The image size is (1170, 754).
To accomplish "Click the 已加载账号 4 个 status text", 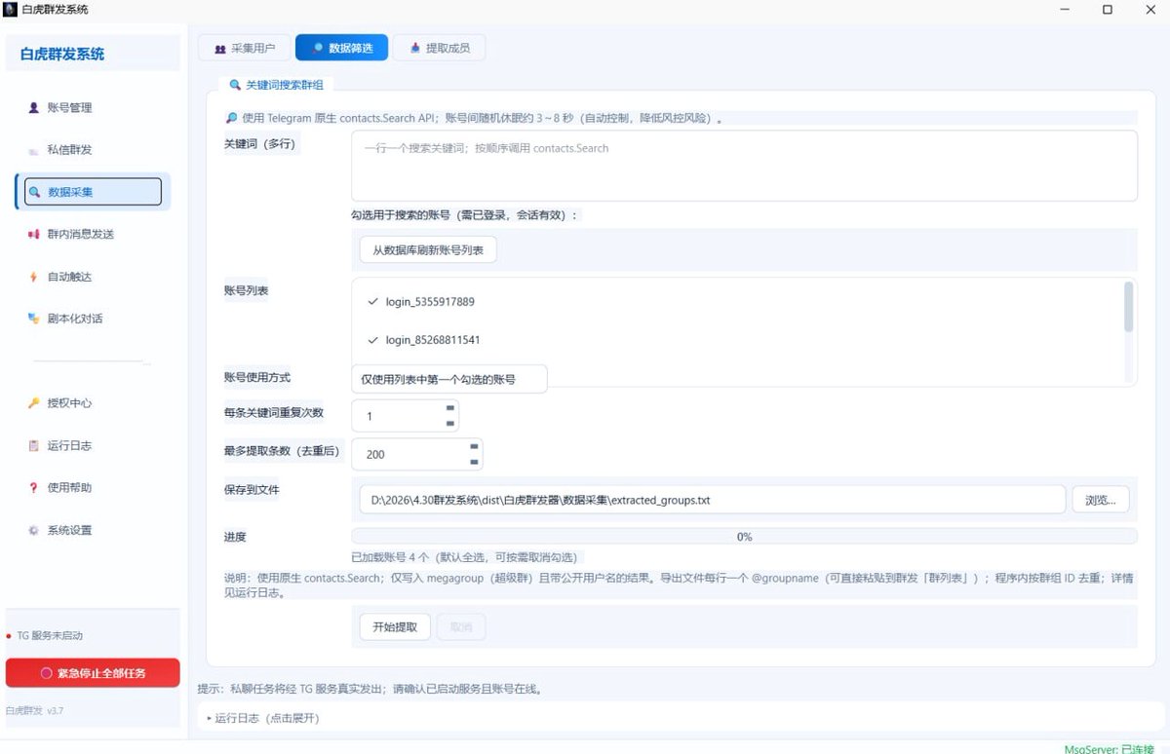I will click(468, 557).
